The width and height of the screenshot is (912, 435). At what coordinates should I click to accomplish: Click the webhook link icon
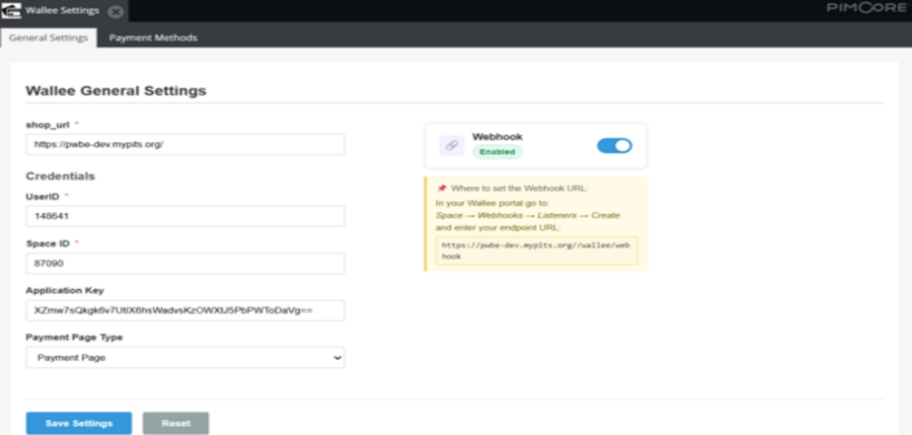click(451, 145)
